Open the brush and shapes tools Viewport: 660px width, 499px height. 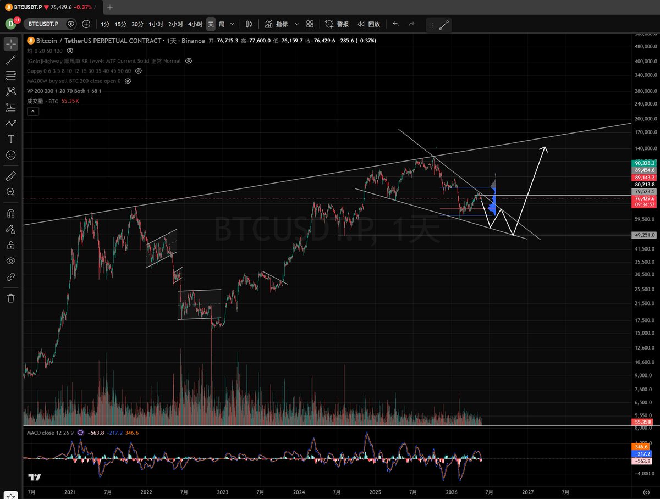(11, 123)
